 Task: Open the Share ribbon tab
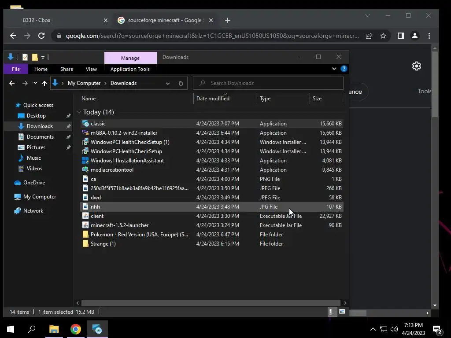[x=67, y=69]
